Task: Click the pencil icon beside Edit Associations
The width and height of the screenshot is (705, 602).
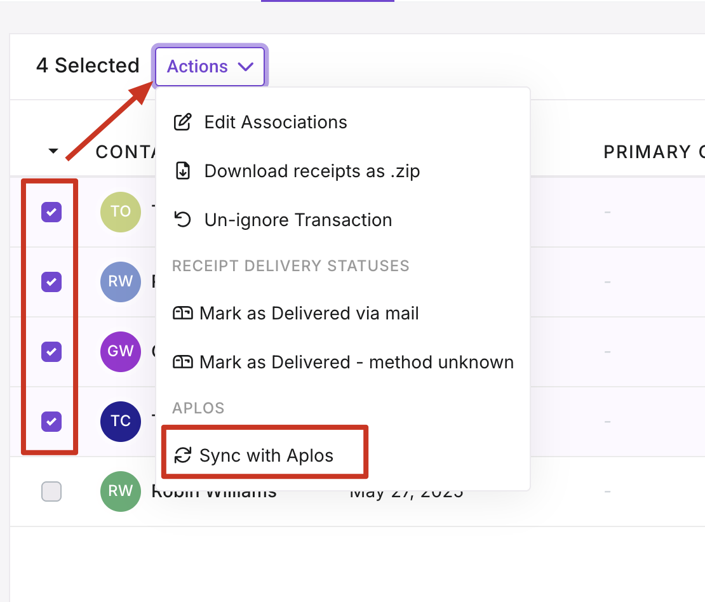Action: click(x=183, y=122)
